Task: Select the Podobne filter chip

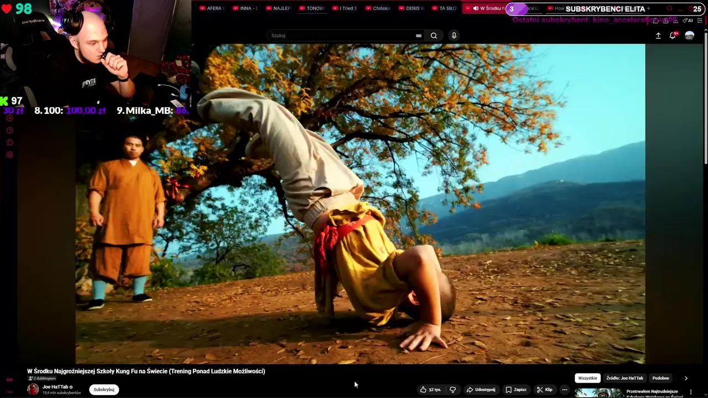Action: click(660, 378)
